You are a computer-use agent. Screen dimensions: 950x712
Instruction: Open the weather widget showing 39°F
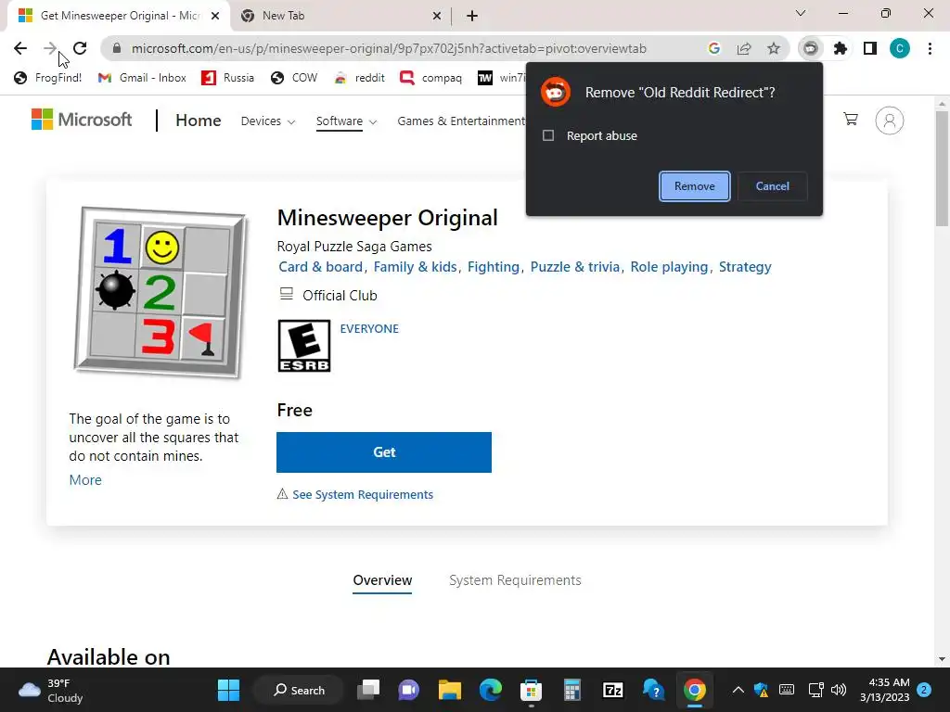(51, 690)
